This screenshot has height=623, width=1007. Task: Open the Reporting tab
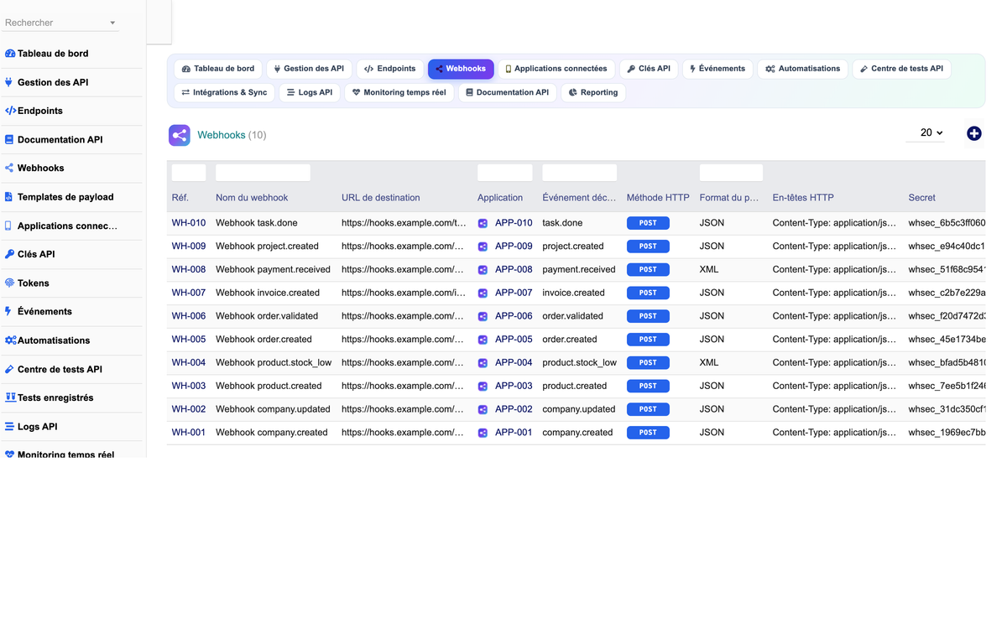pos(593,92)
